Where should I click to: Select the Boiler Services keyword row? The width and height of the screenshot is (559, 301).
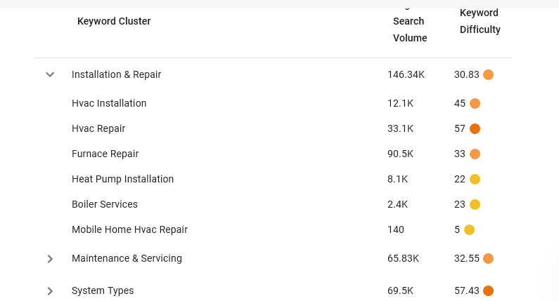pyautogui.click(x=273, y=205)
